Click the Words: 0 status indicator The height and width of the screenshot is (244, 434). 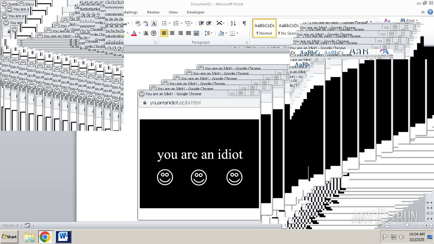[11, 225]
